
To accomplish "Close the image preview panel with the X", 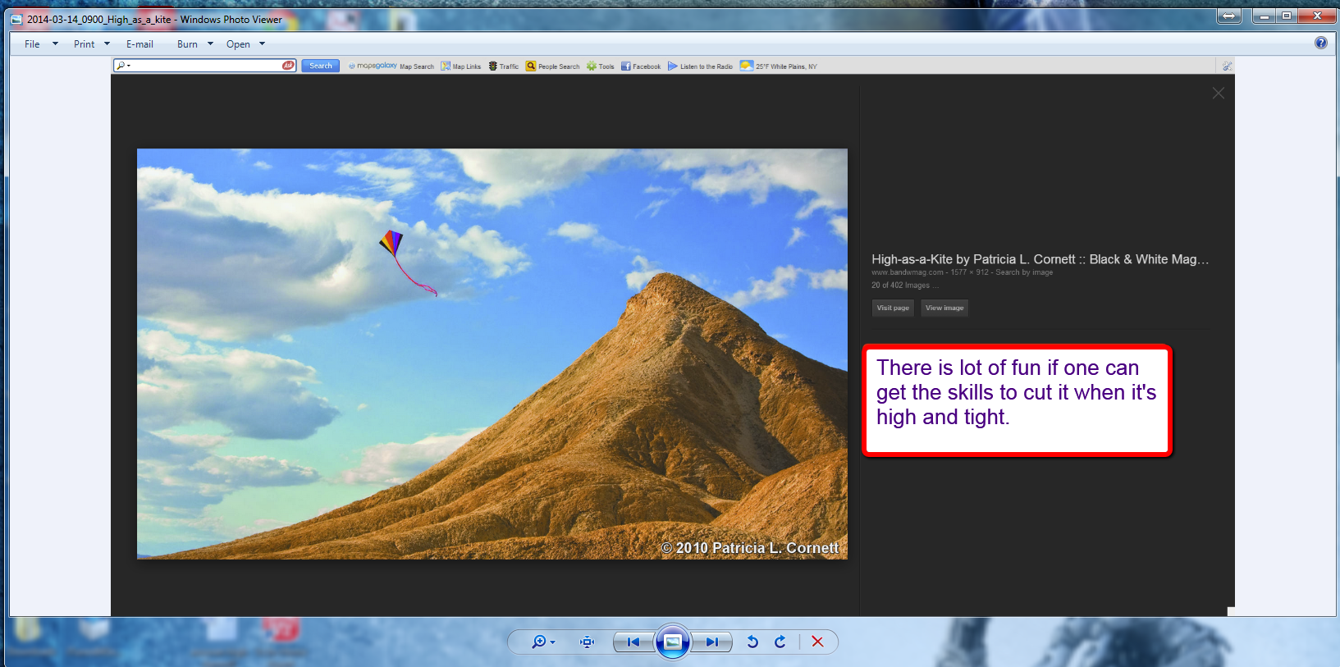I will 1219,94.
